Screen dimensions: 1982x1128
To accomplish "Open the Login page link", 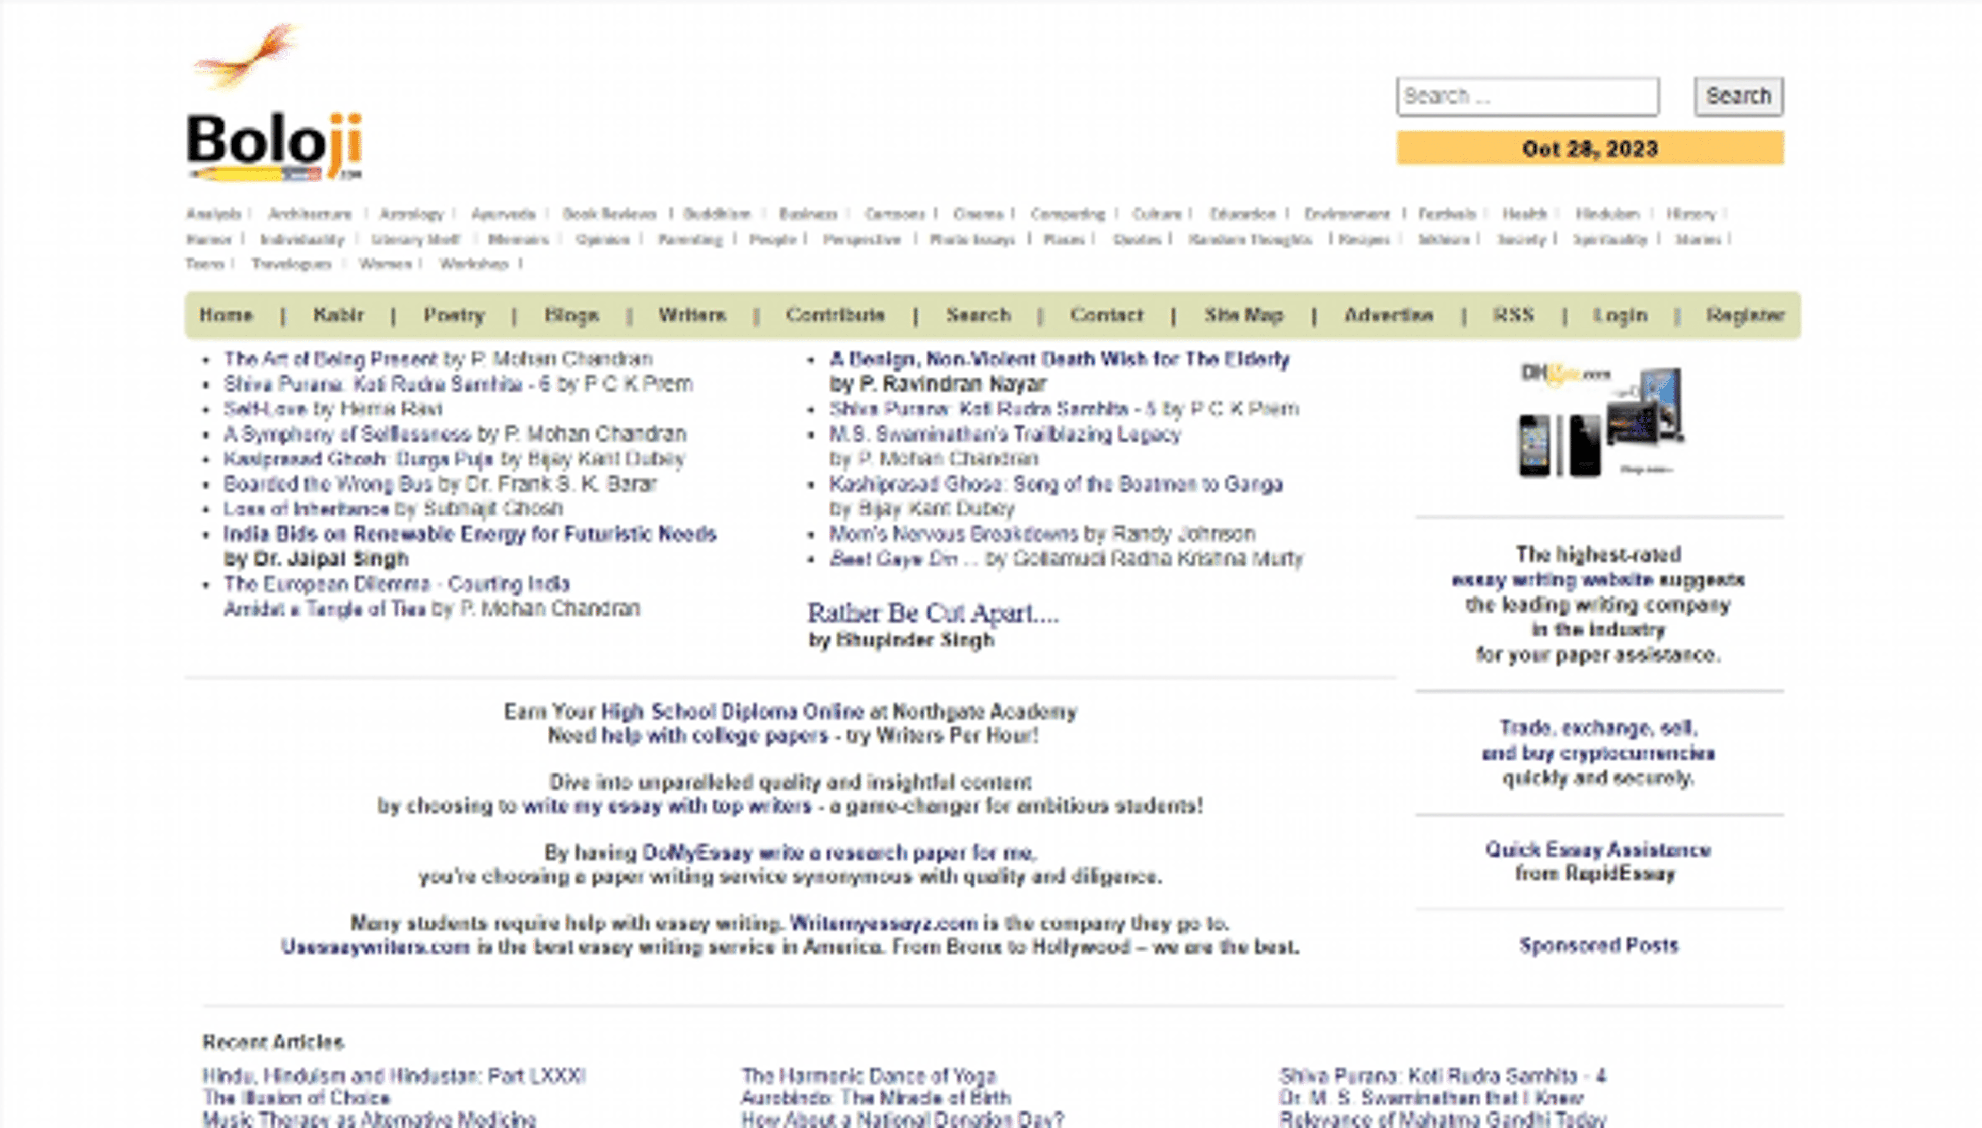I will click(1619, 315).
